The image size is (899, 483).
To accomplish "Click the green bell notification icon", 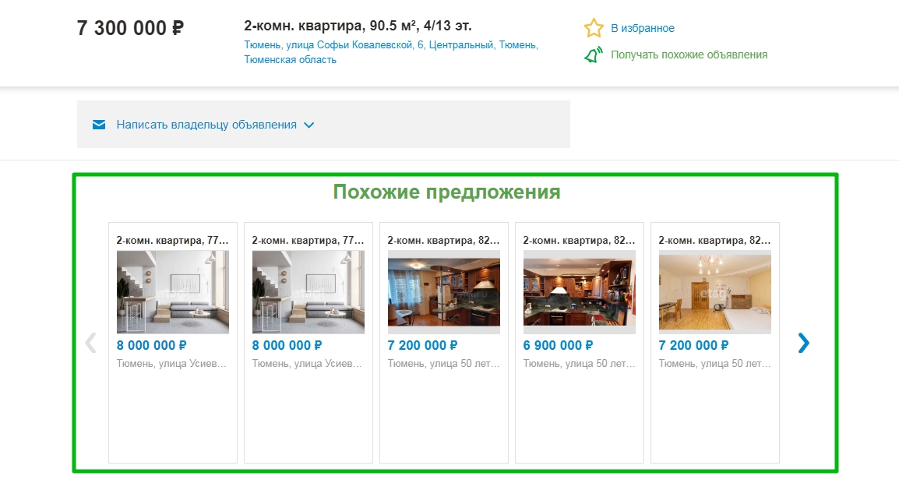I will (x=594, y=55).
